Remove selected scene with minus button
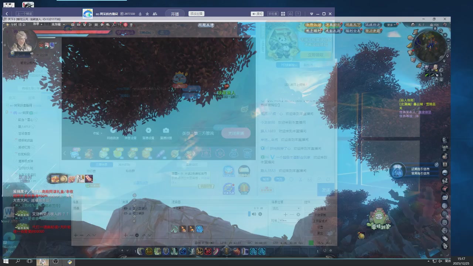 82,235
